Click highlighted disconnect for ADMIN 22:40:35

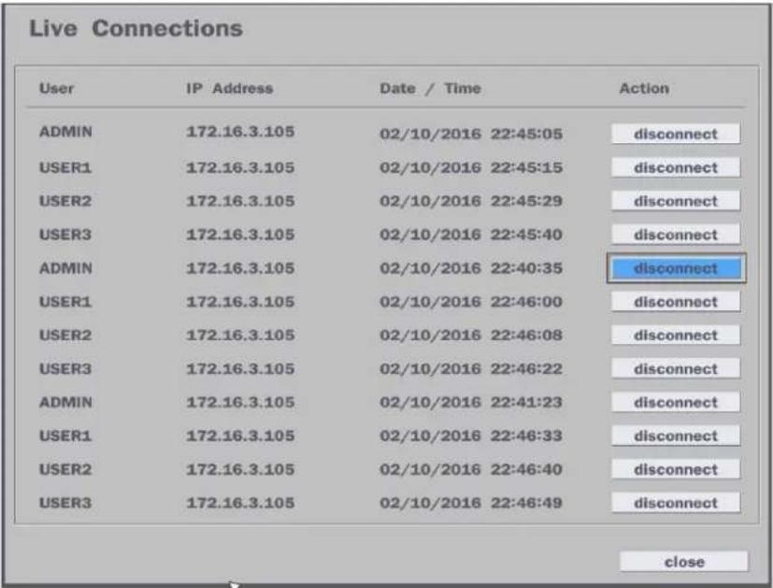(676, 268)
